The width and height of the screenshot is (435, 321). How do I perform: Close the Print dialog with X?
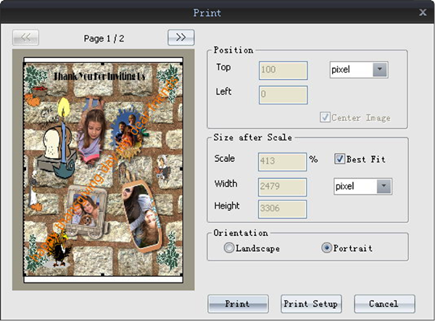pyautogui.click(x=423, y=12)
